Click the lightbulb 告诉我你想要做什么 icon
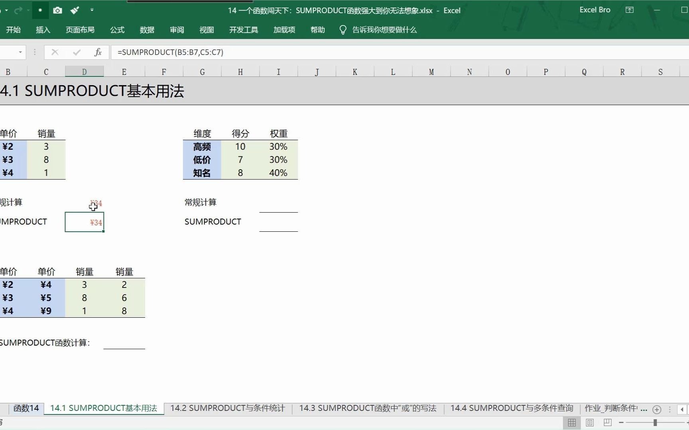The height and width of the screenshot is (430, 689). click(x=342, y=29)
